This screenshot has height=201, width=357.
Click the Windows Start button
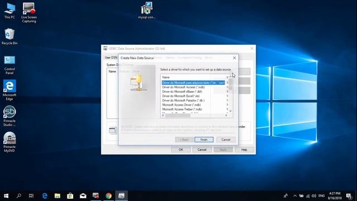(x=6, y=196)
